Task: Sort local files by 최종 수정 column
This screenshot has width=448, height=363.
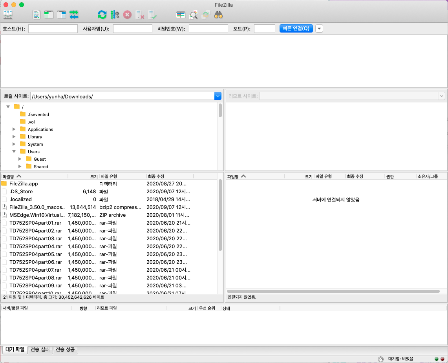Action: pyautogui.click(x=170, y=176)
